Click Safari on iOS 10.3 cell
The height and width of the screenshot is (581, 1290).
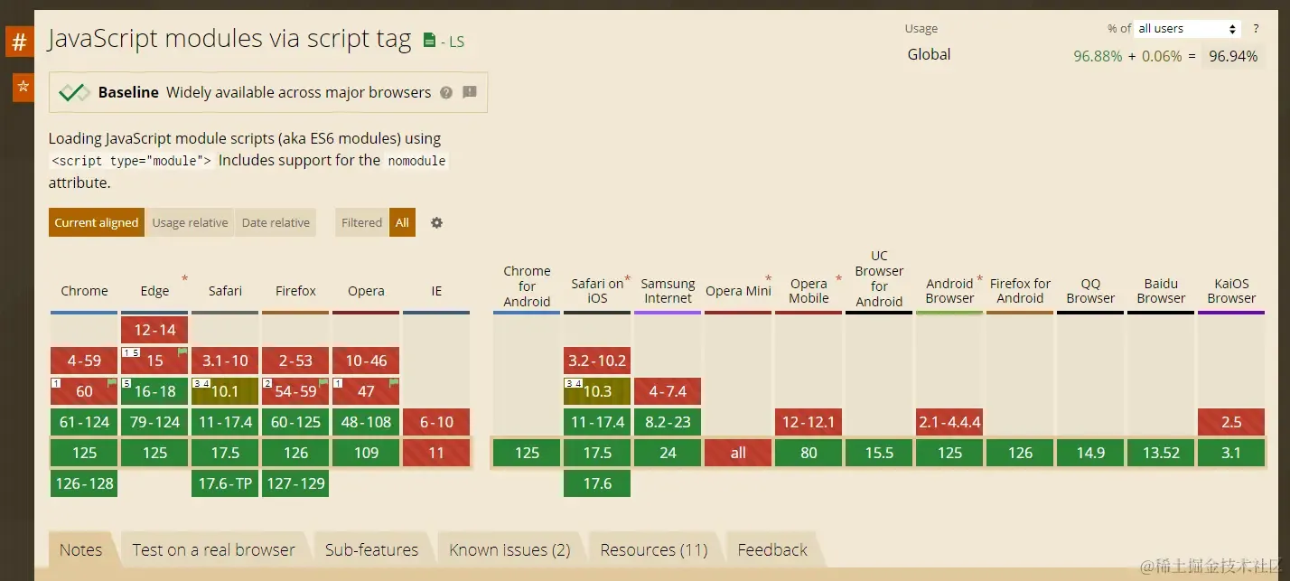597,391
